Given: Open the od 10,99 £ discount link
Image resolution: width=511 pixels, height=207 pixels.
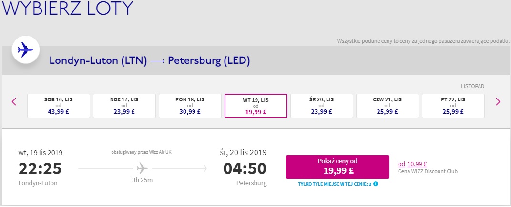Looking at the screenshot, I should coord(413,164).
